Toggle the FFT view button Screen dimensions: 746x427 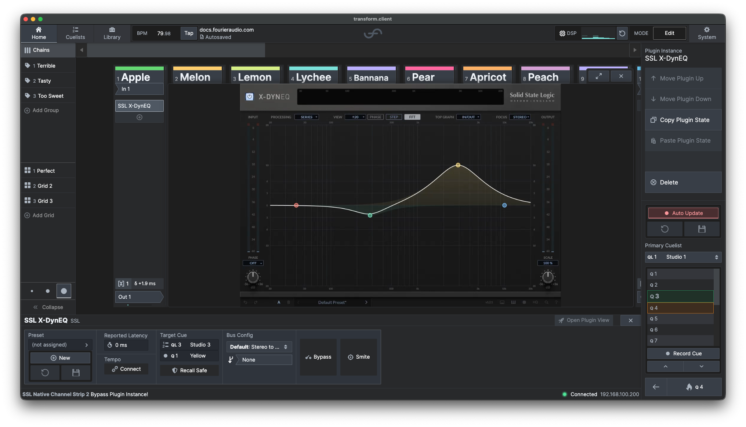412,117
